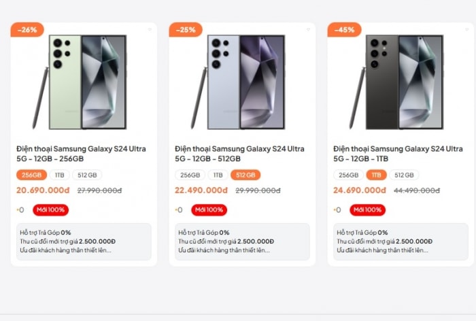Image resolution: width=476 pixels, height=321 pixels.
Task: Choose 1TB storage on the blue phone card
Action: coord(218,175)
